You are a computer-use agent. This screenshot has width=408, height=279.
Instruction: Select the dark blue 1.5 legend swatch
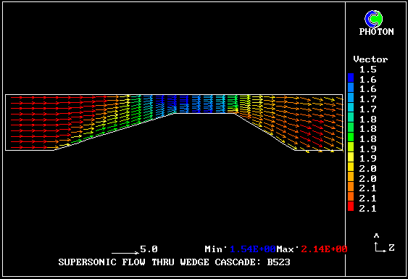tap(351, 78)
